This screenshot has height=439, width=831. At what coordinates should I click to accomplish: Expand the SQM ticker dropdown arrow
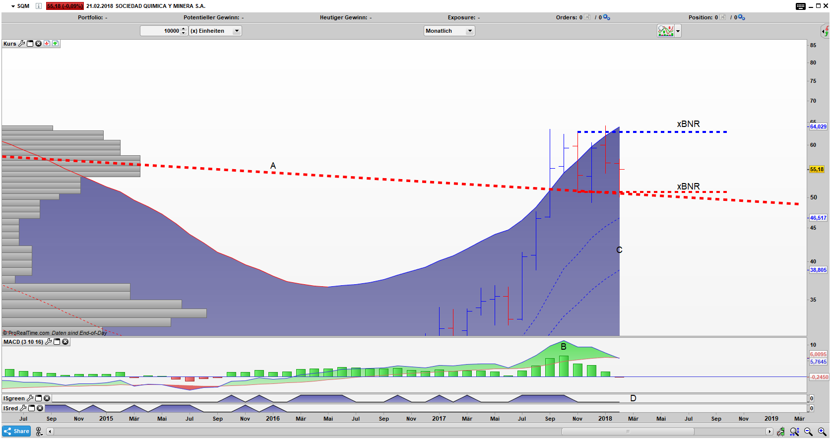(x=13, y=6)
